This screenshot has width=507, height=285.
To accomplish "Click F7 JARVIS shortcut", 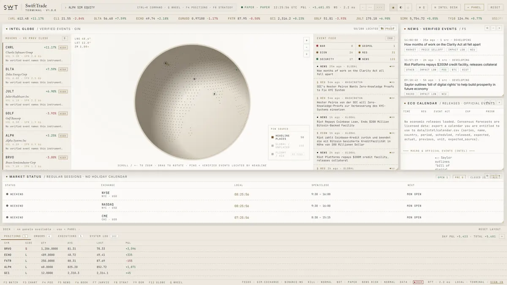I will point(101,282).
